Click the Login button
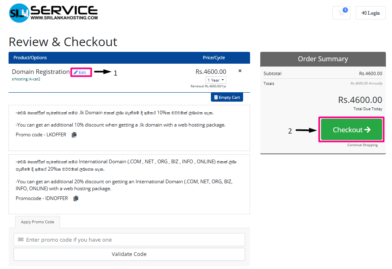 (370, 13)
